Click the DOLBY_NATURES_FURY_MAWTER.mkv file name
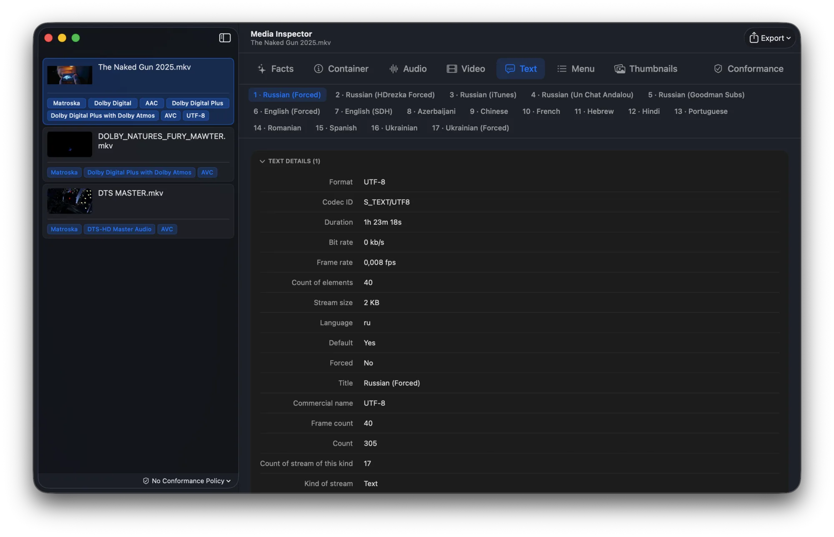Screen dimensions: 834x537 (162, 141)
